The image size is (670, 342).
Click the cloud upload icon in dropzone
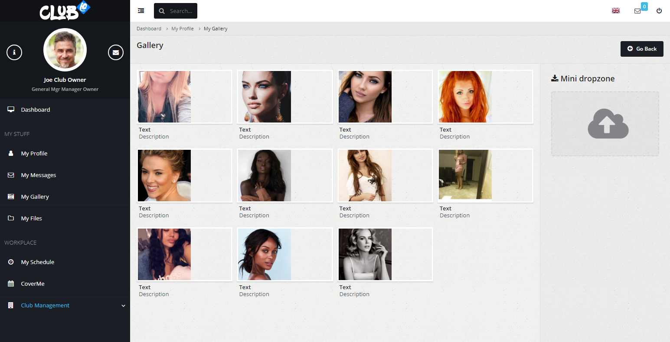click(608, 123)
